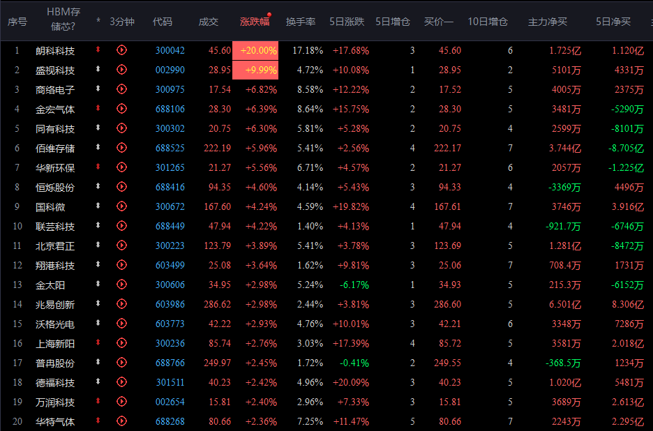Toggle the red marker next to 华新环保

pyautogui.click(x=98, y=167)
